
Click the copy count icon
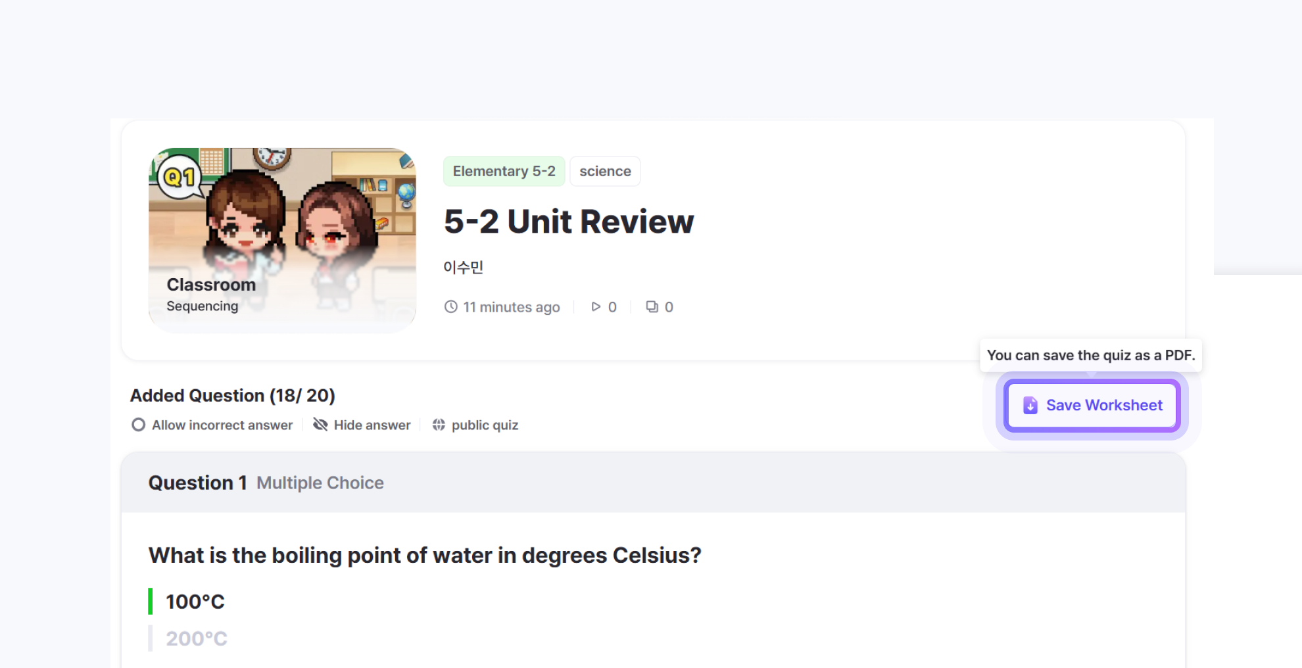(x=652, y=307)
